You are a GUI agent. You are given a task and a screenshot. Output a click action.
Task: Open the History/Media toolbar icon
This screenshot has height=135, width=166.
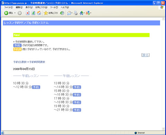pos(62,13)
